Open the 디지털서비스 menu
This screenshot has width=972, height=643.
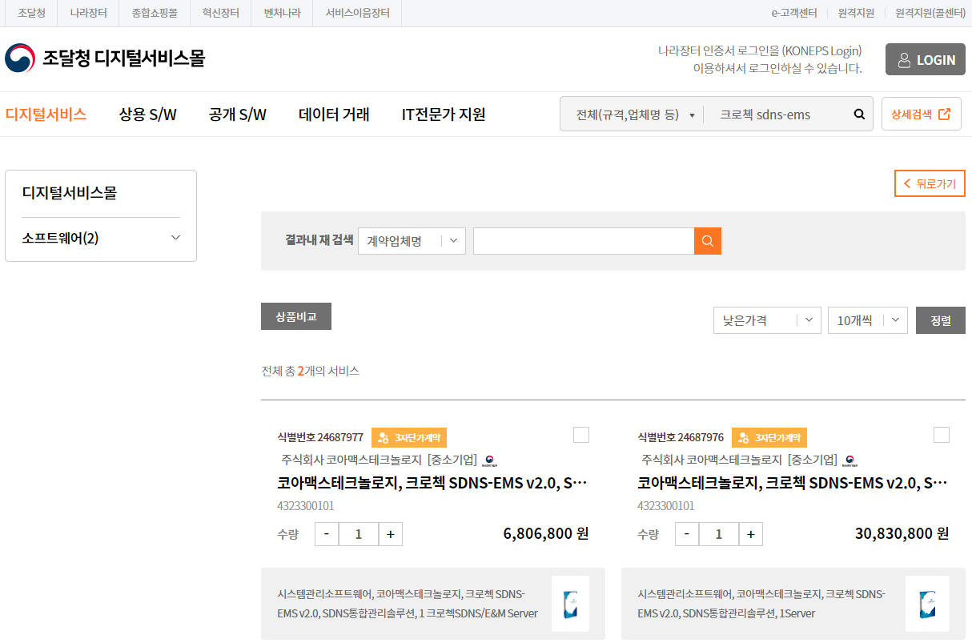(46, 115)
